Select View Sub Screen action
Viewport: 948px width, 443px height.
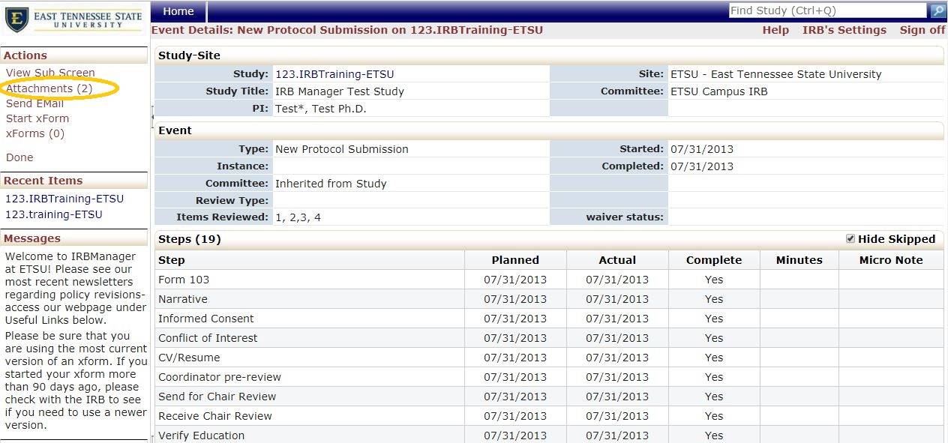(50, 73)
